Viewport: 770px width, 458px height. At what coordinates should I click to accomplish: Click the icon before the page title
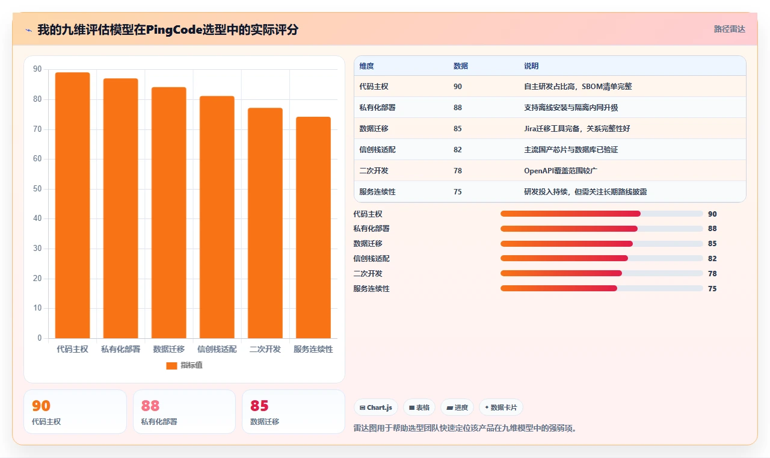click(x=28, y=30)
